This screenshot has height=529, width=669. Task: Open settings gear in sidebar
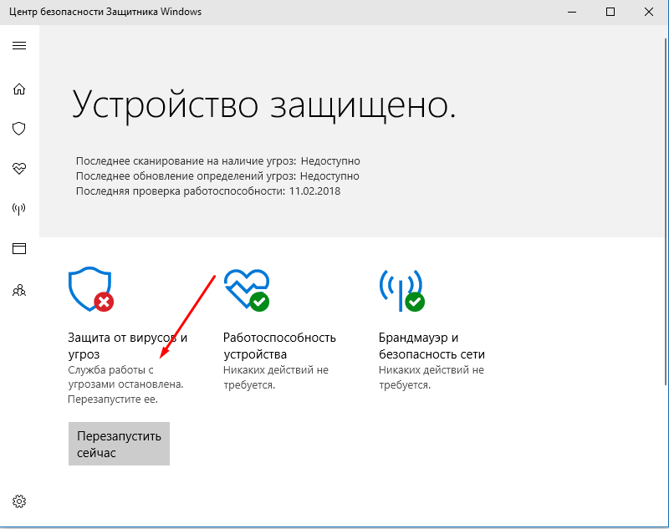coord(19,501)
